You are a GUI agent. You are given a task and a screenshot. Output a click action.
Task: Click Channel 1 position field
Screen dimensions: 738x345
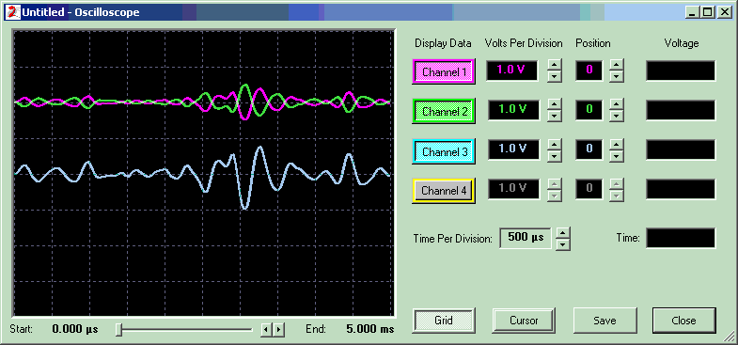pos(589,71)
